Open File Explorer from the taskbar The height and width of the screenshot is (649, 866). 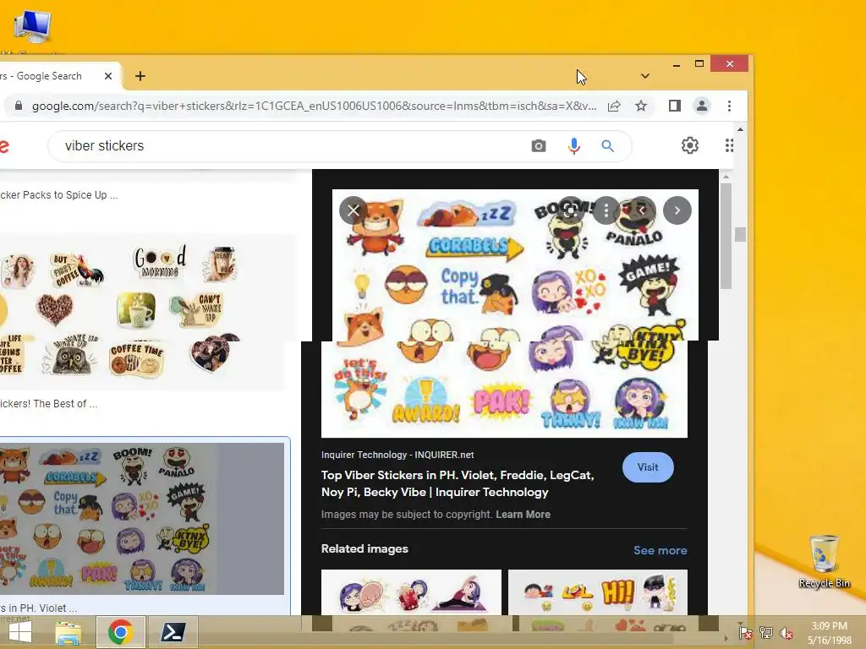[x=68, y=632]
